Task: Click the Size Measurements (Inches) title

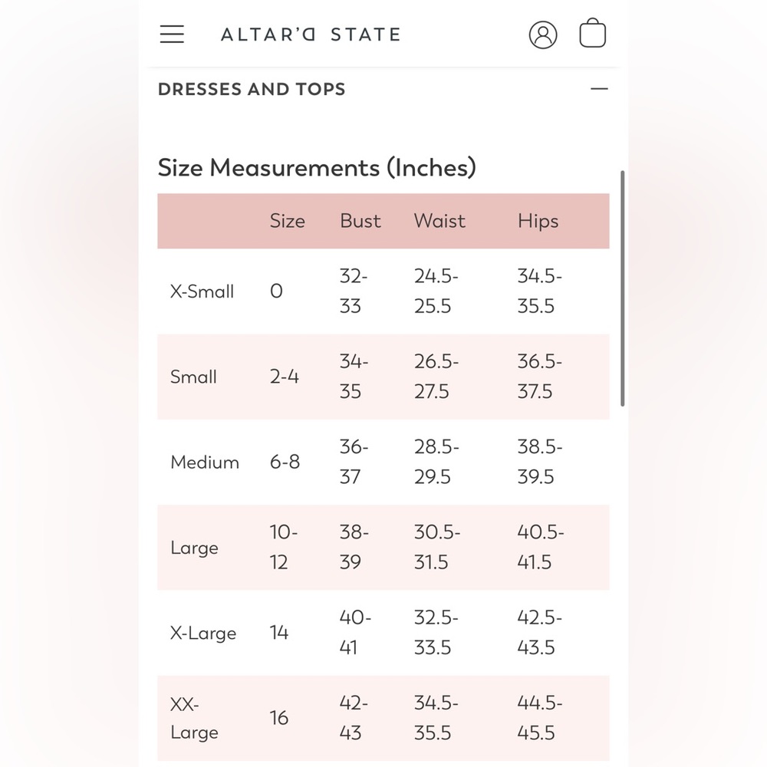Action: (317, 168)
